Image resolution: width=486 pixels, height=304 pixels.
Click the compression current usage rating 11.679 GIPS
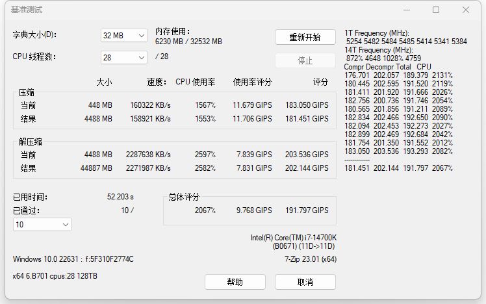point(252,105)
